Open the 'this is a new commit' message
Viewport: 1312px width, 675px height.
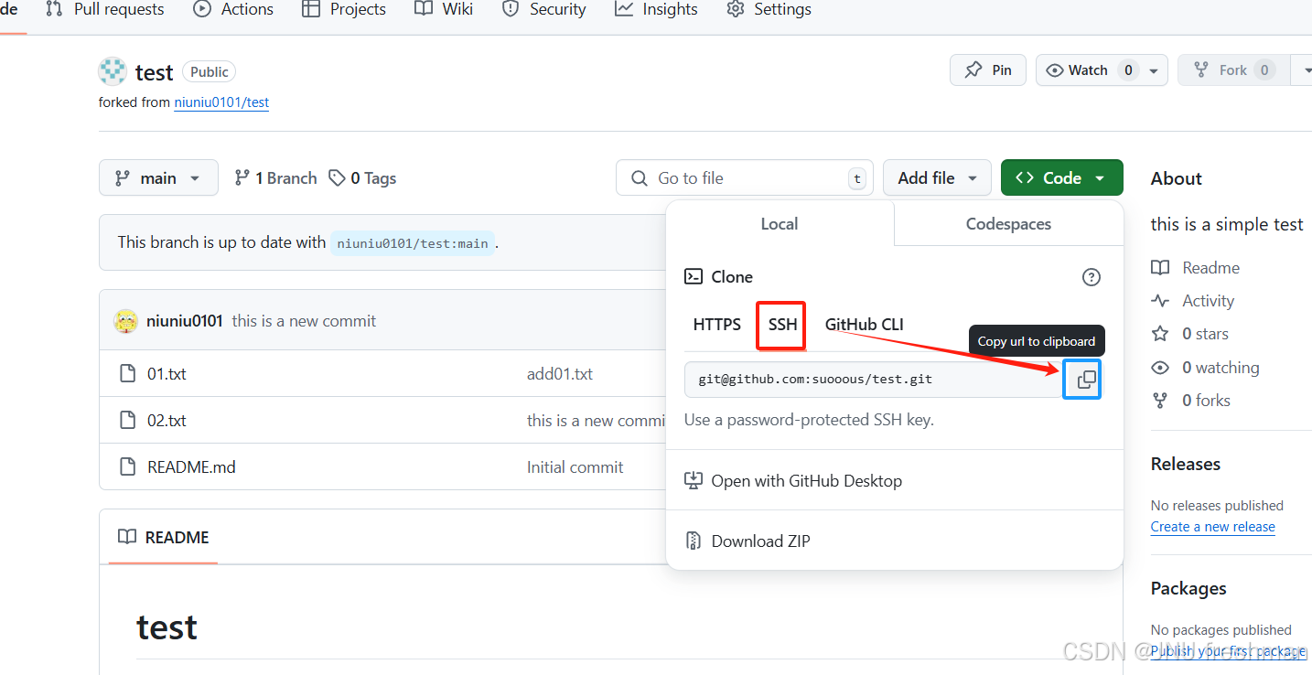(x=304, y=321)
